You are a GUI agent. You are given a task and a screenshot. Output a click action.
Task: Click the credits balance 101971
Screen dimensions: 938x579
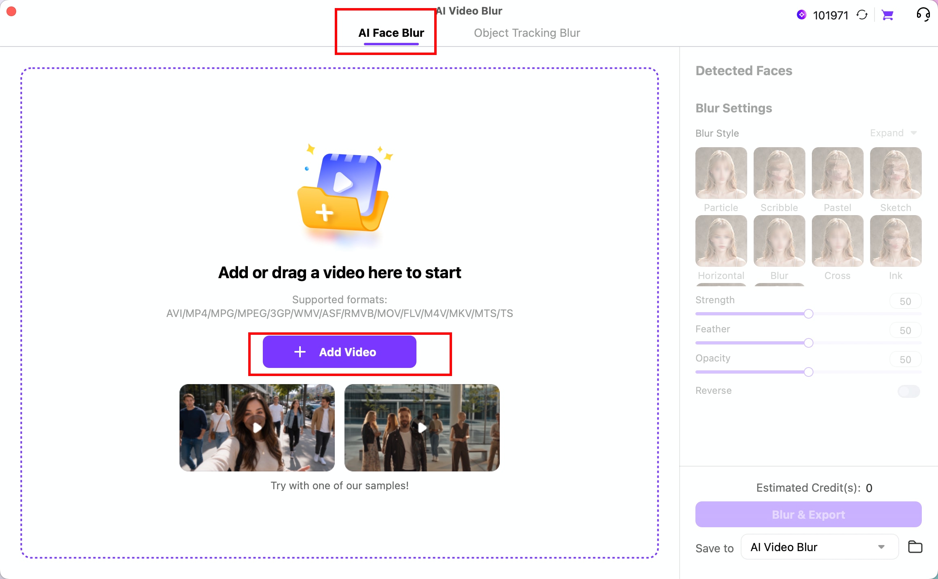pos(830,15)
